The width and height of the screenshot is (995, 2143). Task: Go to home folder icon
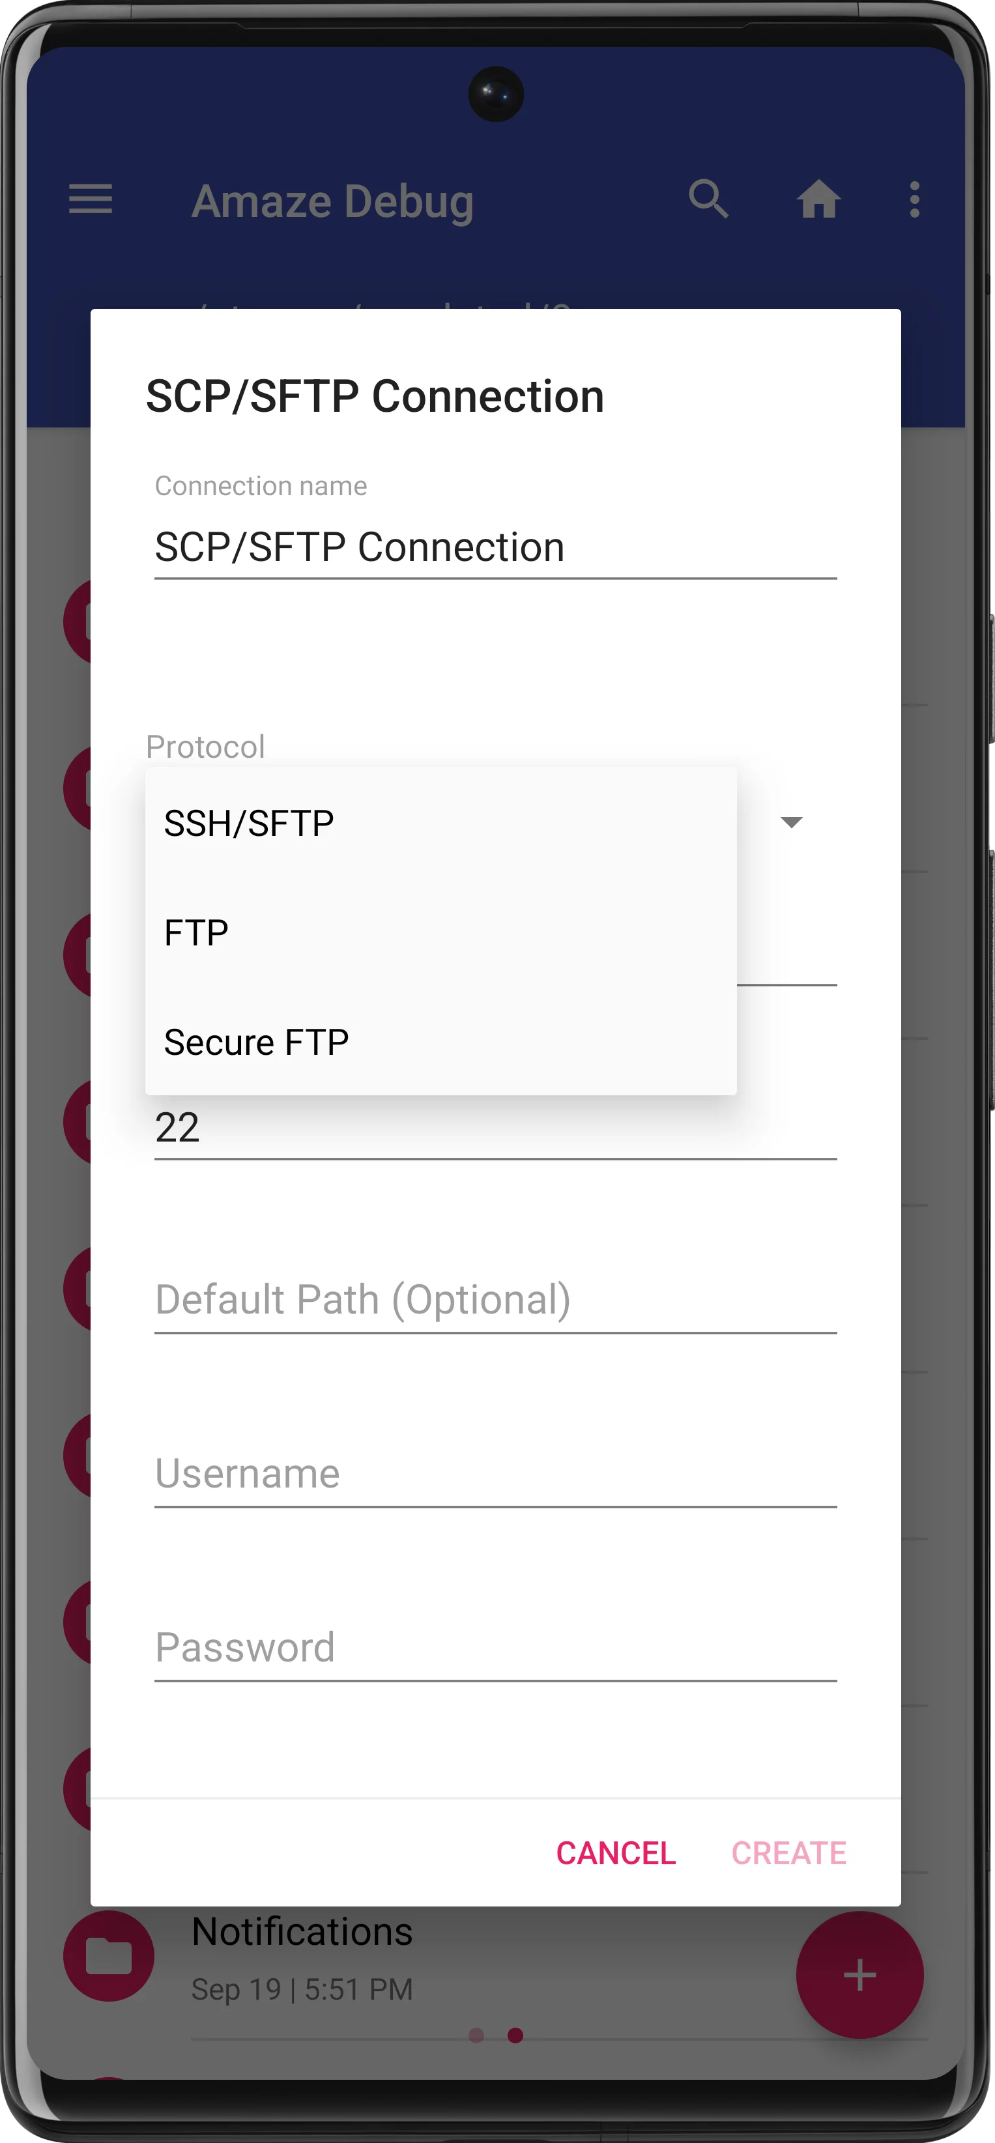(818, 199)
